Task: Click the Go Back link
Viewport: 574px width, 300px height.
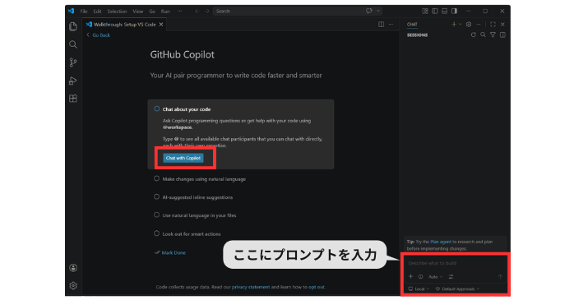Action: tap(101, 35)
